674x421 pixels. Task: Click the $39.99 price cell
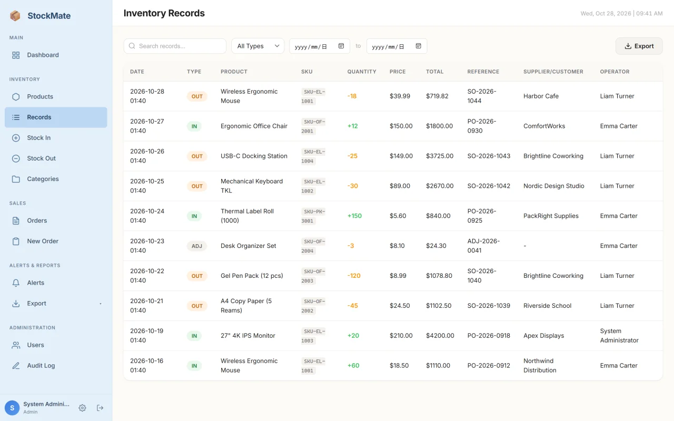click(400, 96)
